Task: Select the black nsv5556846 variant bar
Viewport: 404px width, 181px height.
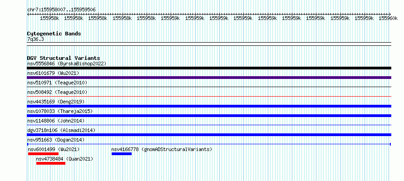Action: click(x=209, y=68)
